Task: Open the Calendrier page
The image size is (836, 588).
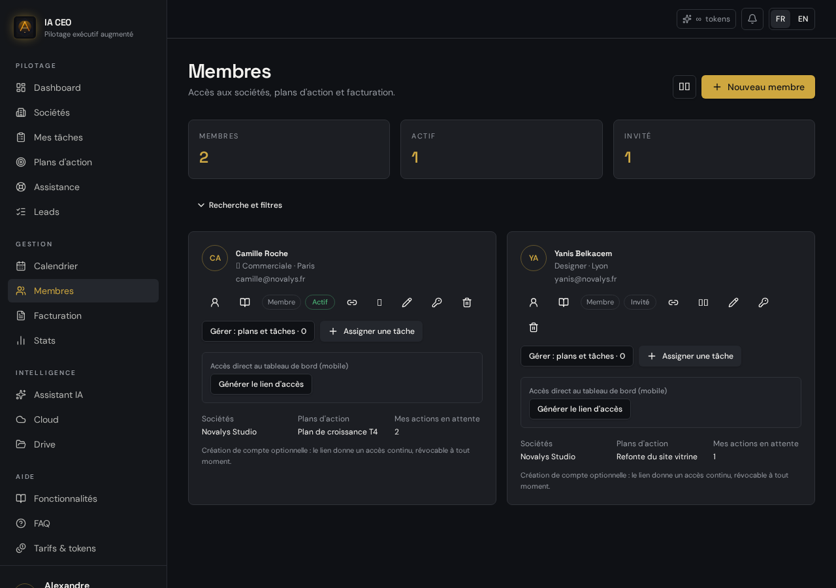Action: coord(83,266)
